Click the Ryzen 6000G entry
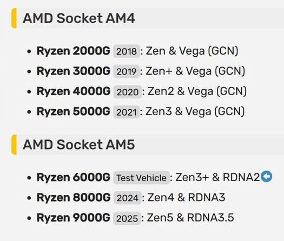Image resolution: width=284 pixels, height=241 pixels. pos(74,177)
